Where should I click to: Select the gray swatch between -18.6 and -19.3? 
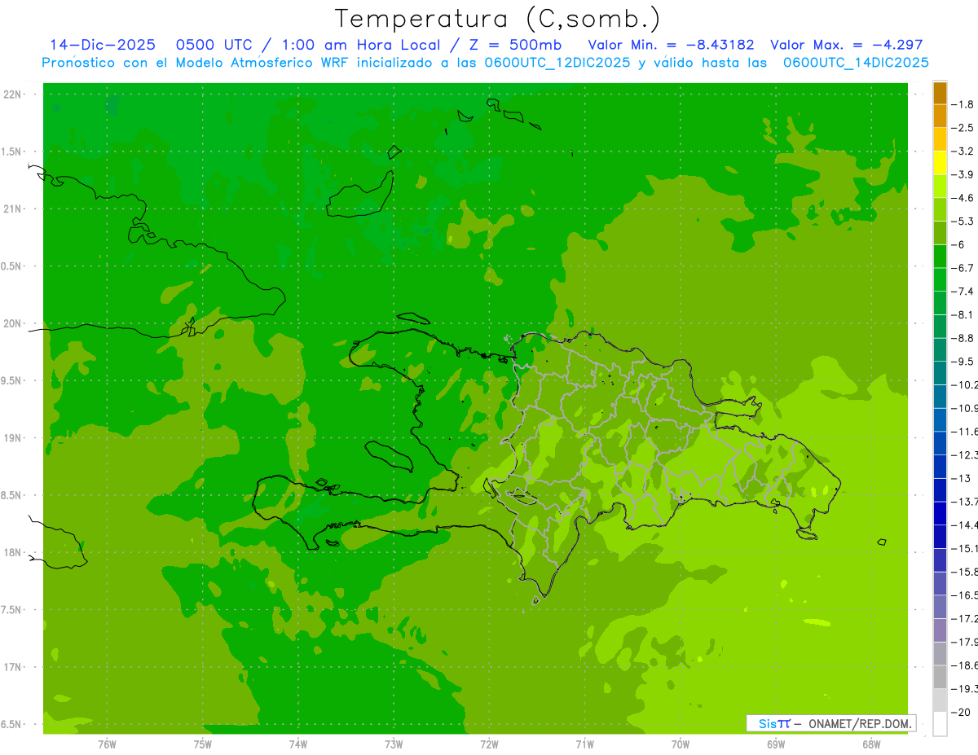tap(940, 677)
